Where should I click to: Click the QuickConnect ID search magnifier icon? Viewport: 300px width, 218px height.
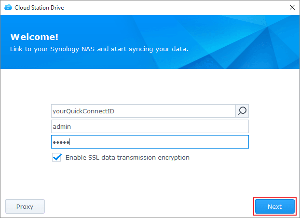[242, 111]
